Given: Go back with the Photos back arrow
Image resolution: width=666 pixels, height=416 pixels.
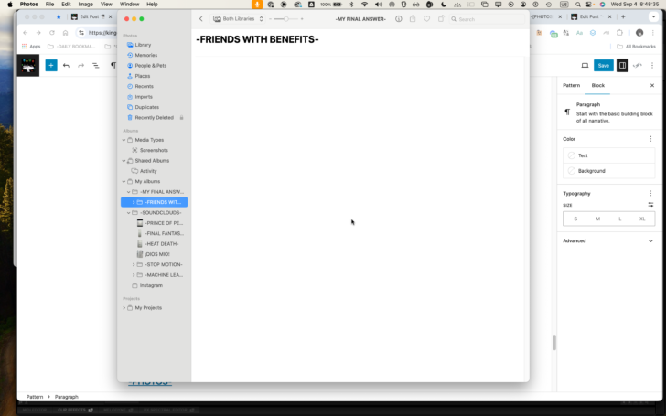Looking at the screenshot, I should coord(201,18).
